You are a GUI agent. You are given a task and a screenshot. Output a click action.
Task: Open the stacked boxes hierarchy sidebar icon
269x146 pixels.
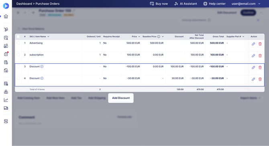pyautogui.click(x=6, y=92)
